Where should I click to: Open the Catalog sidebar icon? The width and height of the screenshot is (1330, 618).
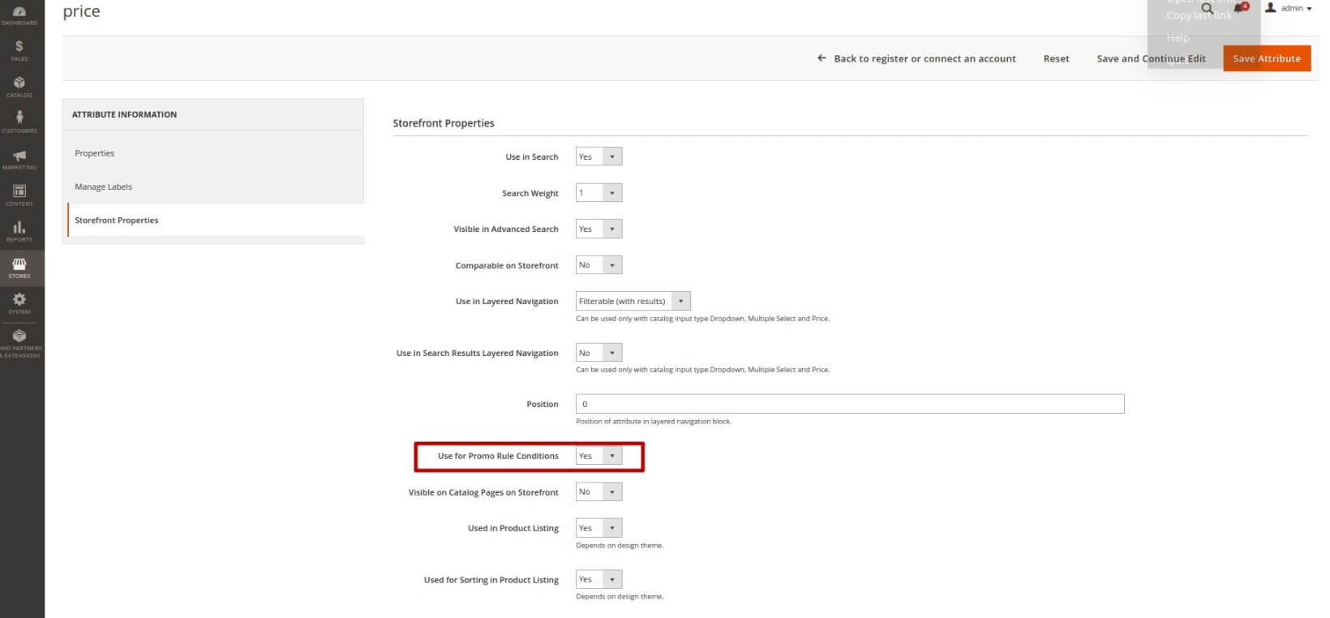pyautogui.click(x=19, y=86)
